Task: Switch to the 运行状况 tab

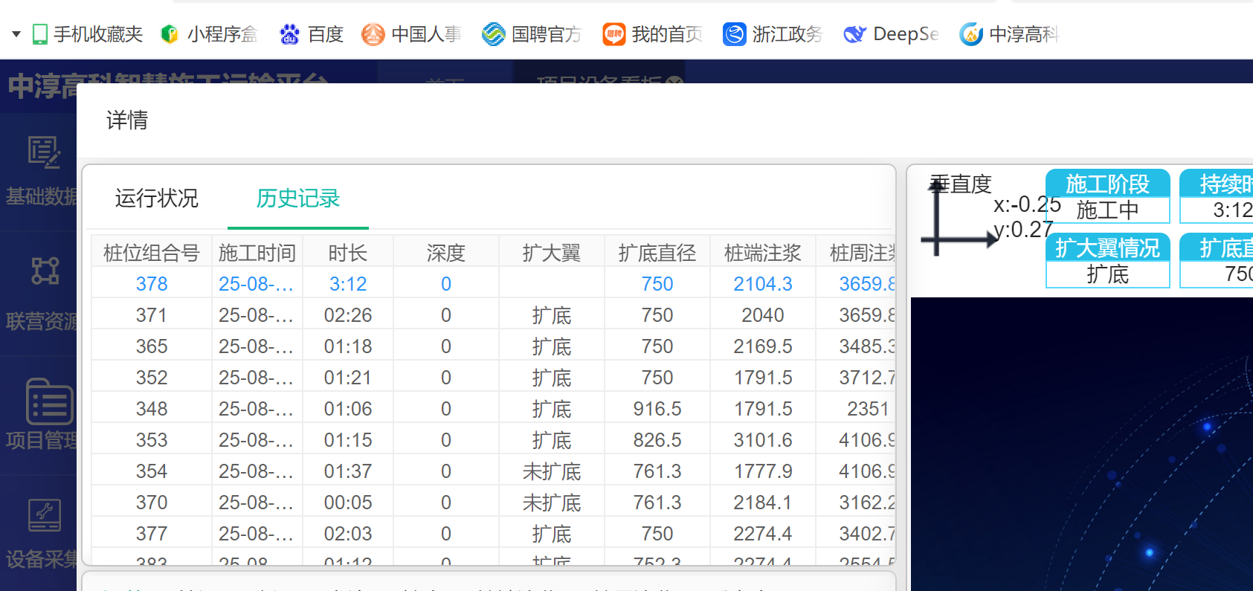Action: 156,198
